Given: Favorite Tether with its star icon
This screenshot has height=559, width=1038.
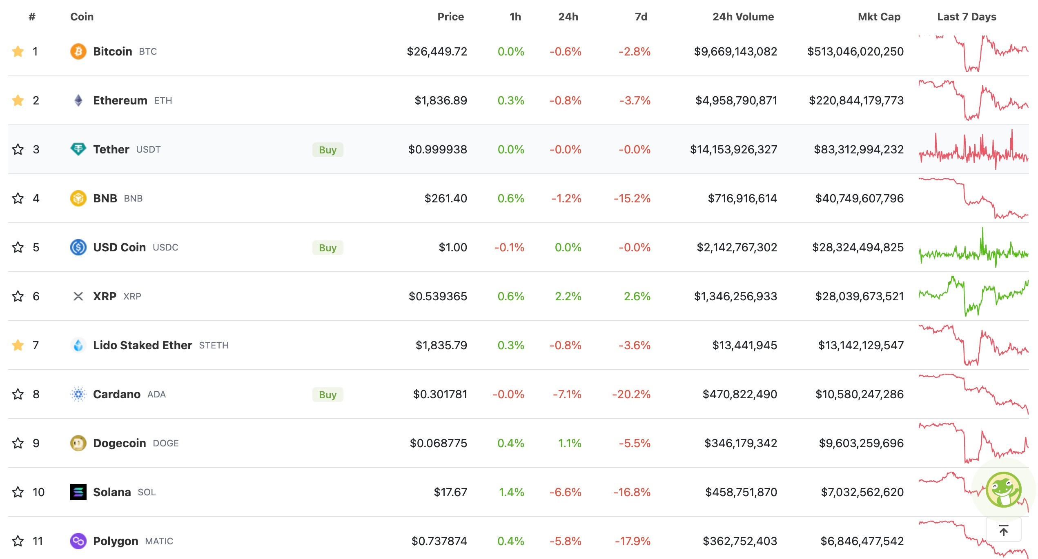Looking at the screenshot, I should (x=18, y=149).
